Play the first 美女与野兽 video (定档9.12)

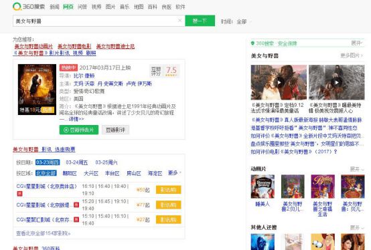pos(279,82)
